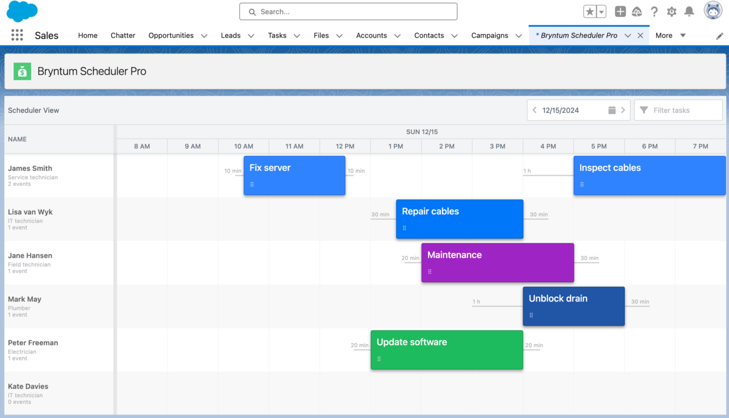Open the user profile avatar

(x=713, y=10)
